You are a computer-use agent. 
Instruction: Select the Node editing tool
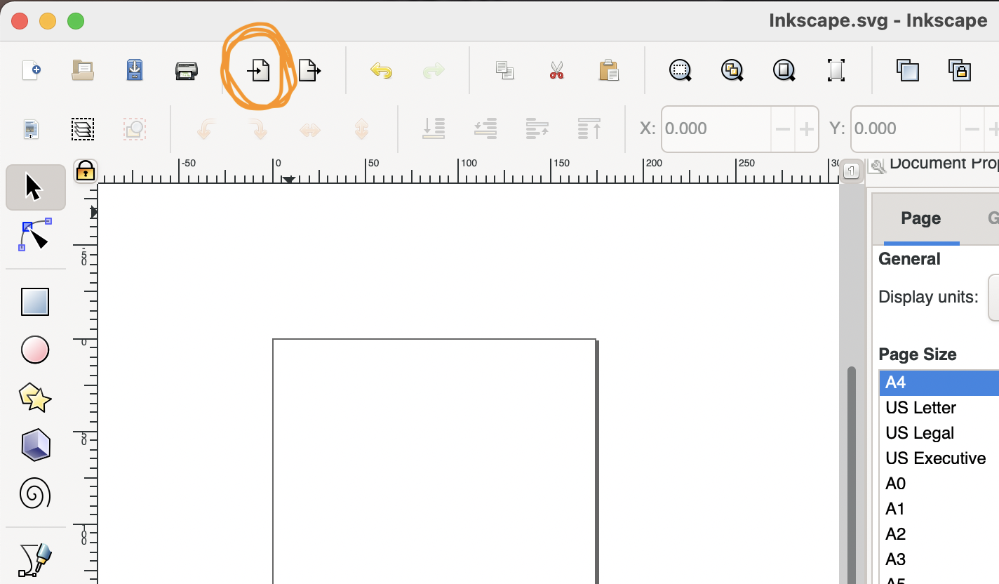pyautogui.click(x=35, y=234)
